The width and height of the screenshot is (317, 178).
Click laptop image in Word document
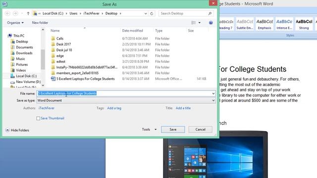click(x=215, y=155)
